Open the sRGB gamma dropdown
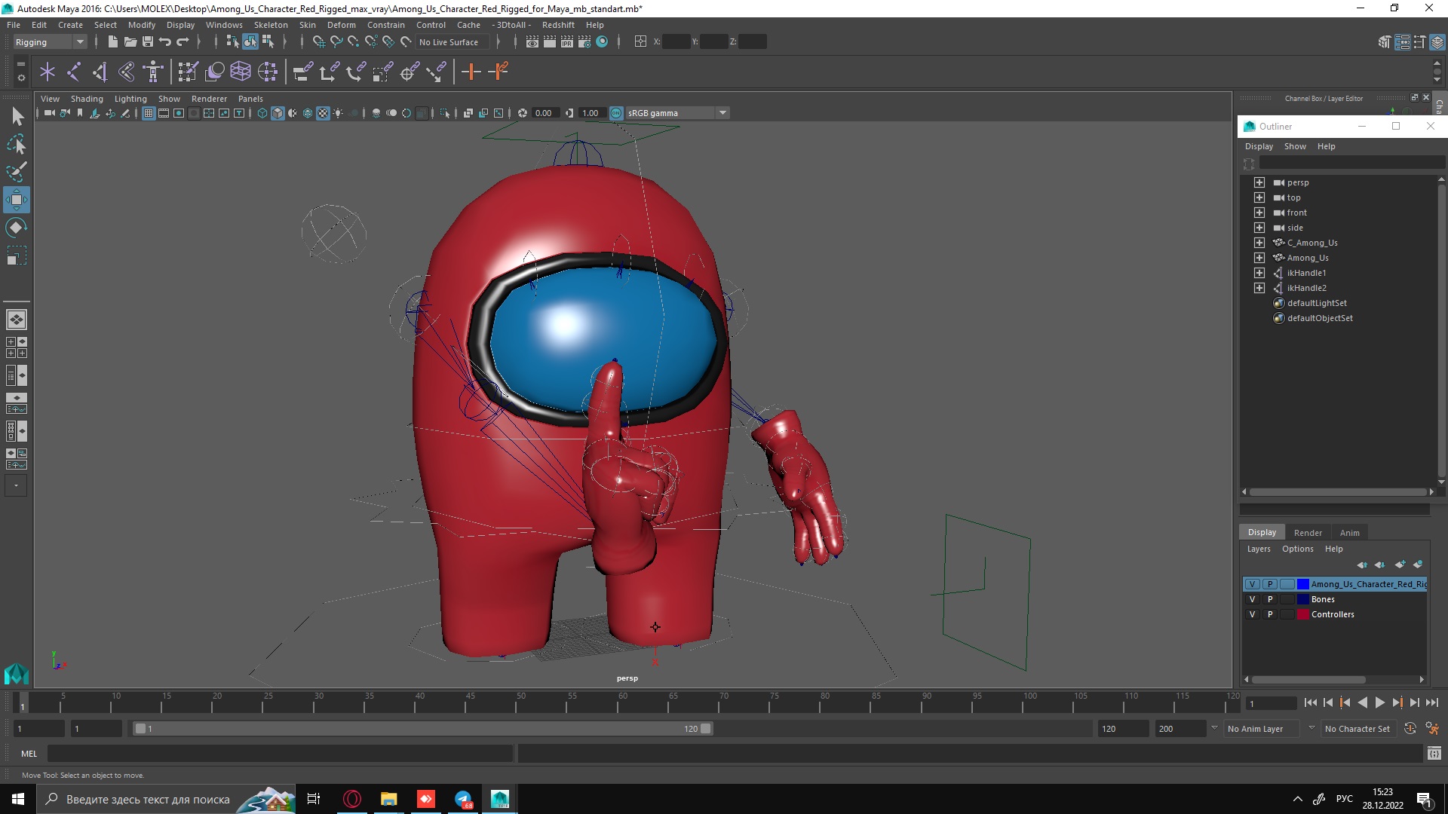 click(x=677, y=114)
